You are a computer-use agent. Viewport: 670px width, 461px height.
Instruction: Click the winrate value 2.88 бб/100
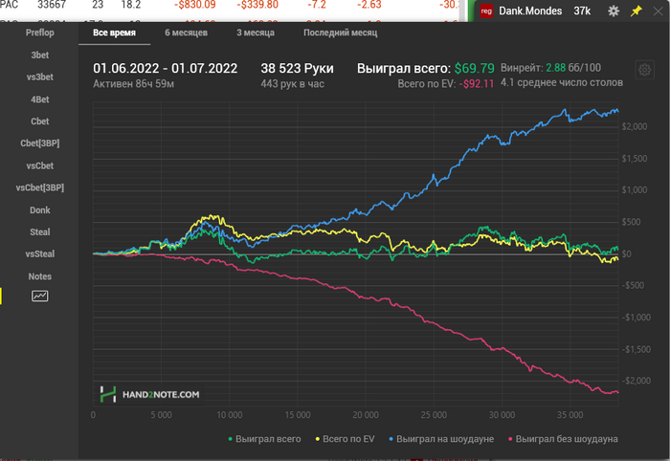click(573, 68)
